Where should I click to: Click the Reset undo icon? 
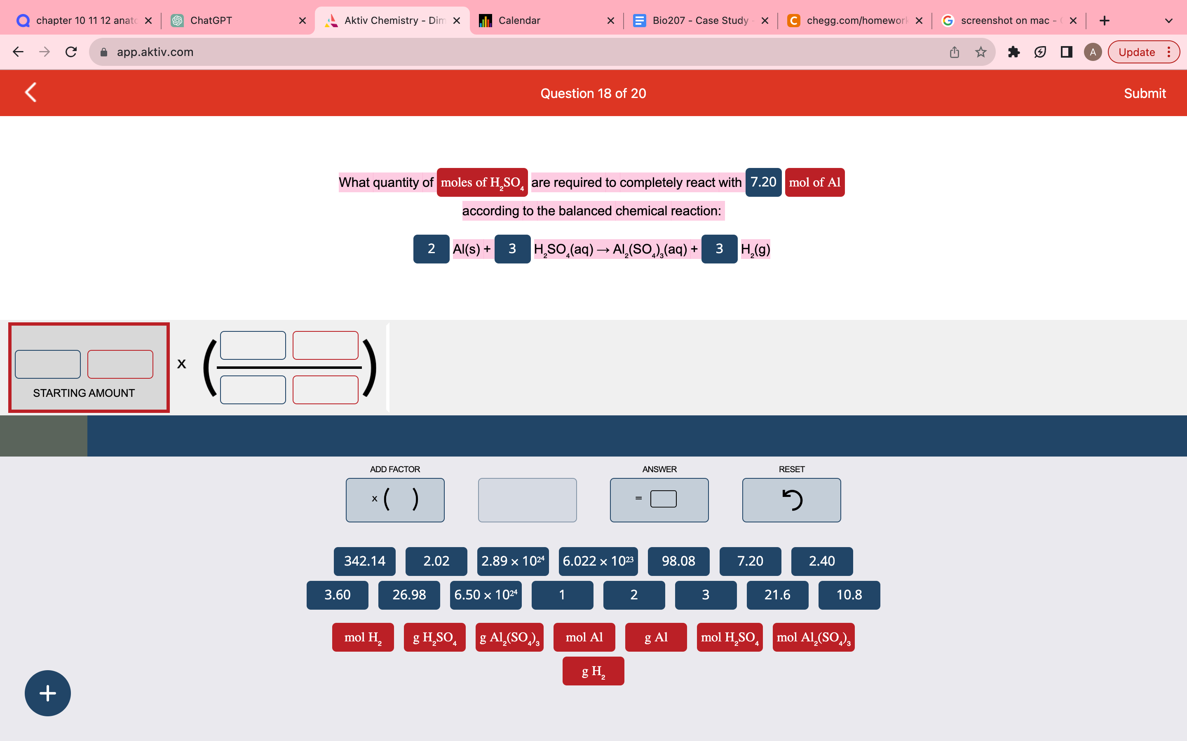click(791, 499)
